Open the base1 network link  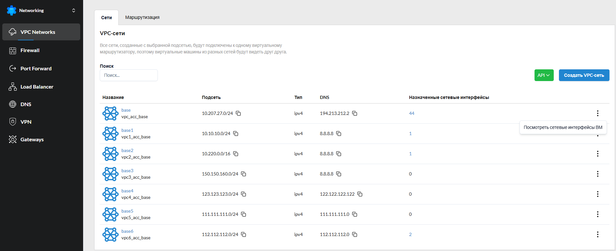[127, 130]
